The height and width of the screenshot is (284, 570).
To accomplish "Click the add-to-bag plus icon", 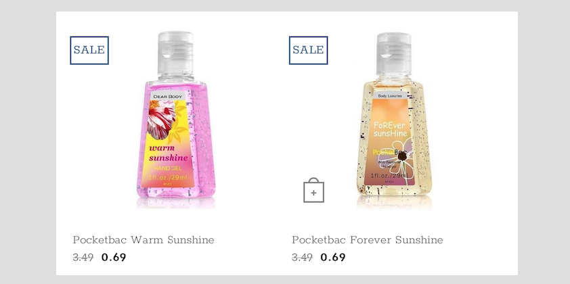I will tap(313, 190).
